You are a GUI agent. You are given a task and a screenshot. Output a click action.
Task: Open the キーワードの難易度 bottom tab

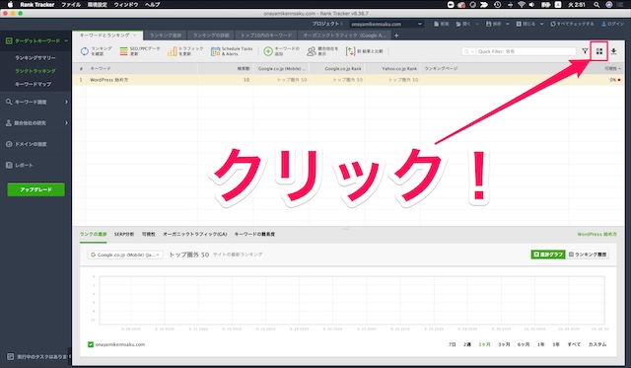pyautogui.click(x=254, y=234)
